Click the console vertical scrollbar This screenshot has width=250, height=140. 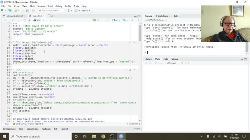click(x=247, y=48)
